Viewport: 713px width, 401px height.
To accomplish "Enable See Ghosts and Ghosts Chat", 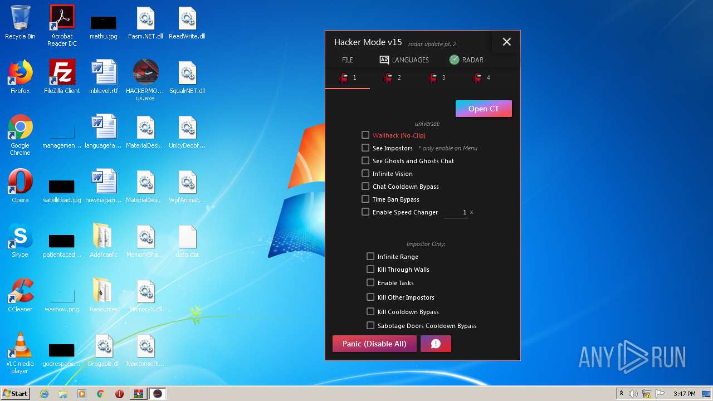I will point(365,160).
